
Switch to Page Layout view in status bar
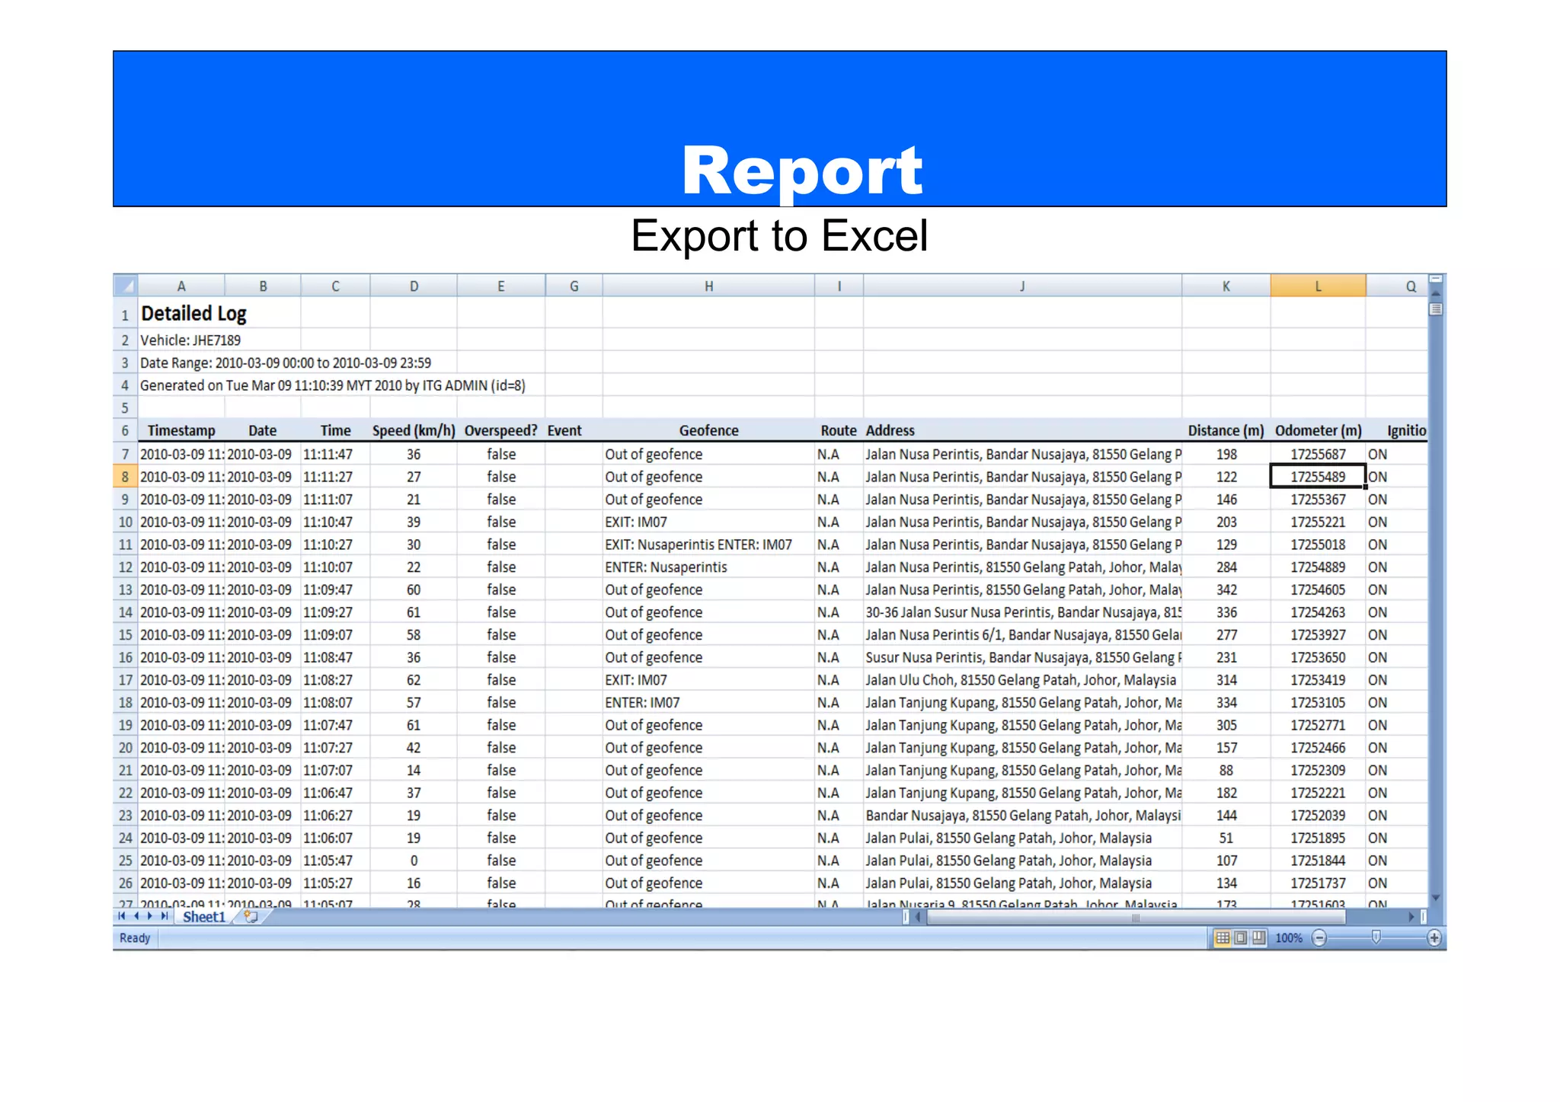point(1241,938)
